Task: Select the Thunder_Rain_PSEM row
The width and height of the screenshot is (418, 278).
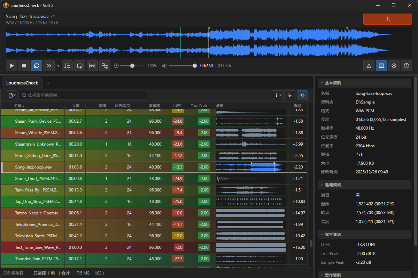Action: tap(154, 259)
